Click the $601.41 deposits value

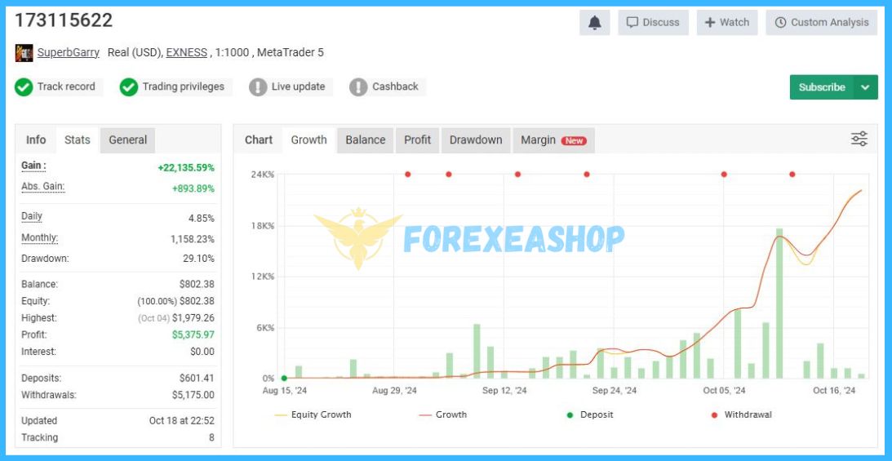coord(197,378)
